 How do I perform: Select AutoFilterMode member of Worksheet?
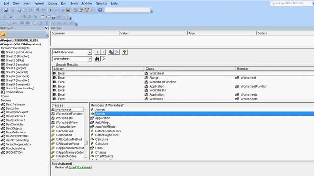pos(105,127)
